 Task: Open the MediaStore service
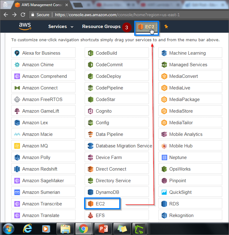point(190,111)
